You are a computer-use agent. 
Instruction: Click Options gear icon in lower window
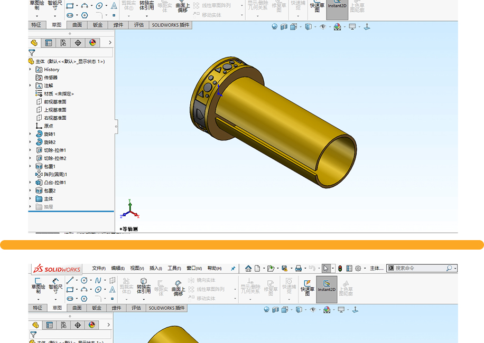pyautogui.click(x=358, y=269)
